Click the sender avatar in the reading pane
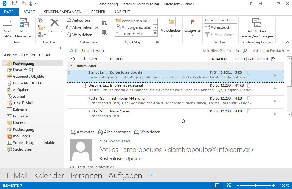The image size is (292, 189). coord(81,150)
